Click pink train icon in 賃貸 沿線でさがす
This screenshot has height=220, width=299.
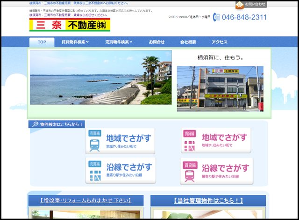click(190, 176)
